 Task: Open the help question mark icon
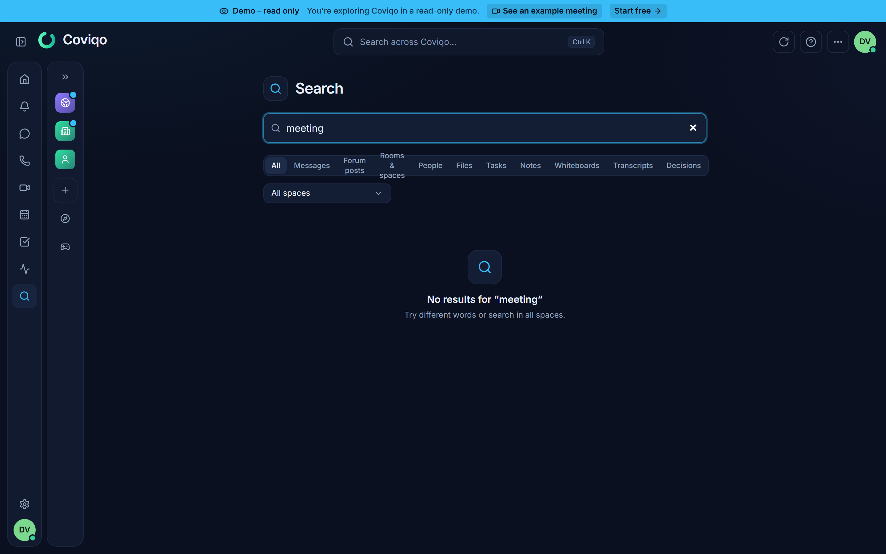click(x=811, y=42)
